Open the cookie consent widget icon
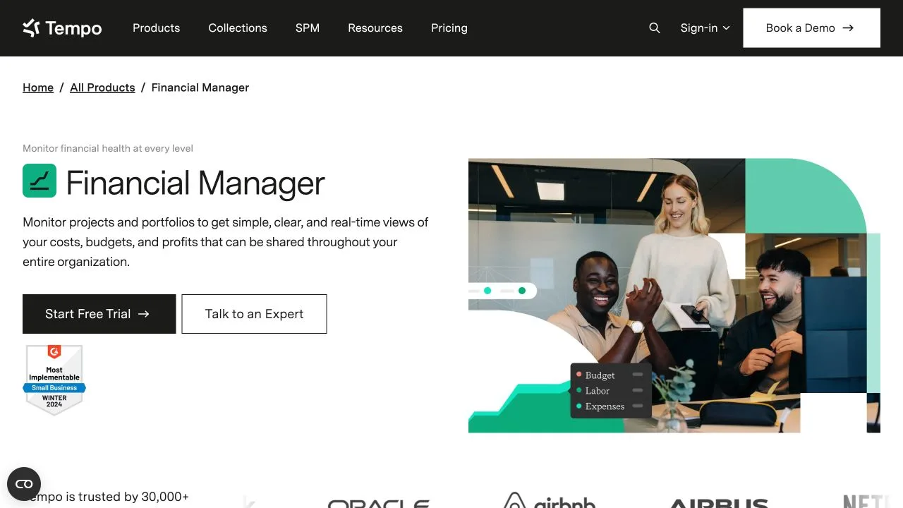 pyautogui.click(x=24, y=484)
